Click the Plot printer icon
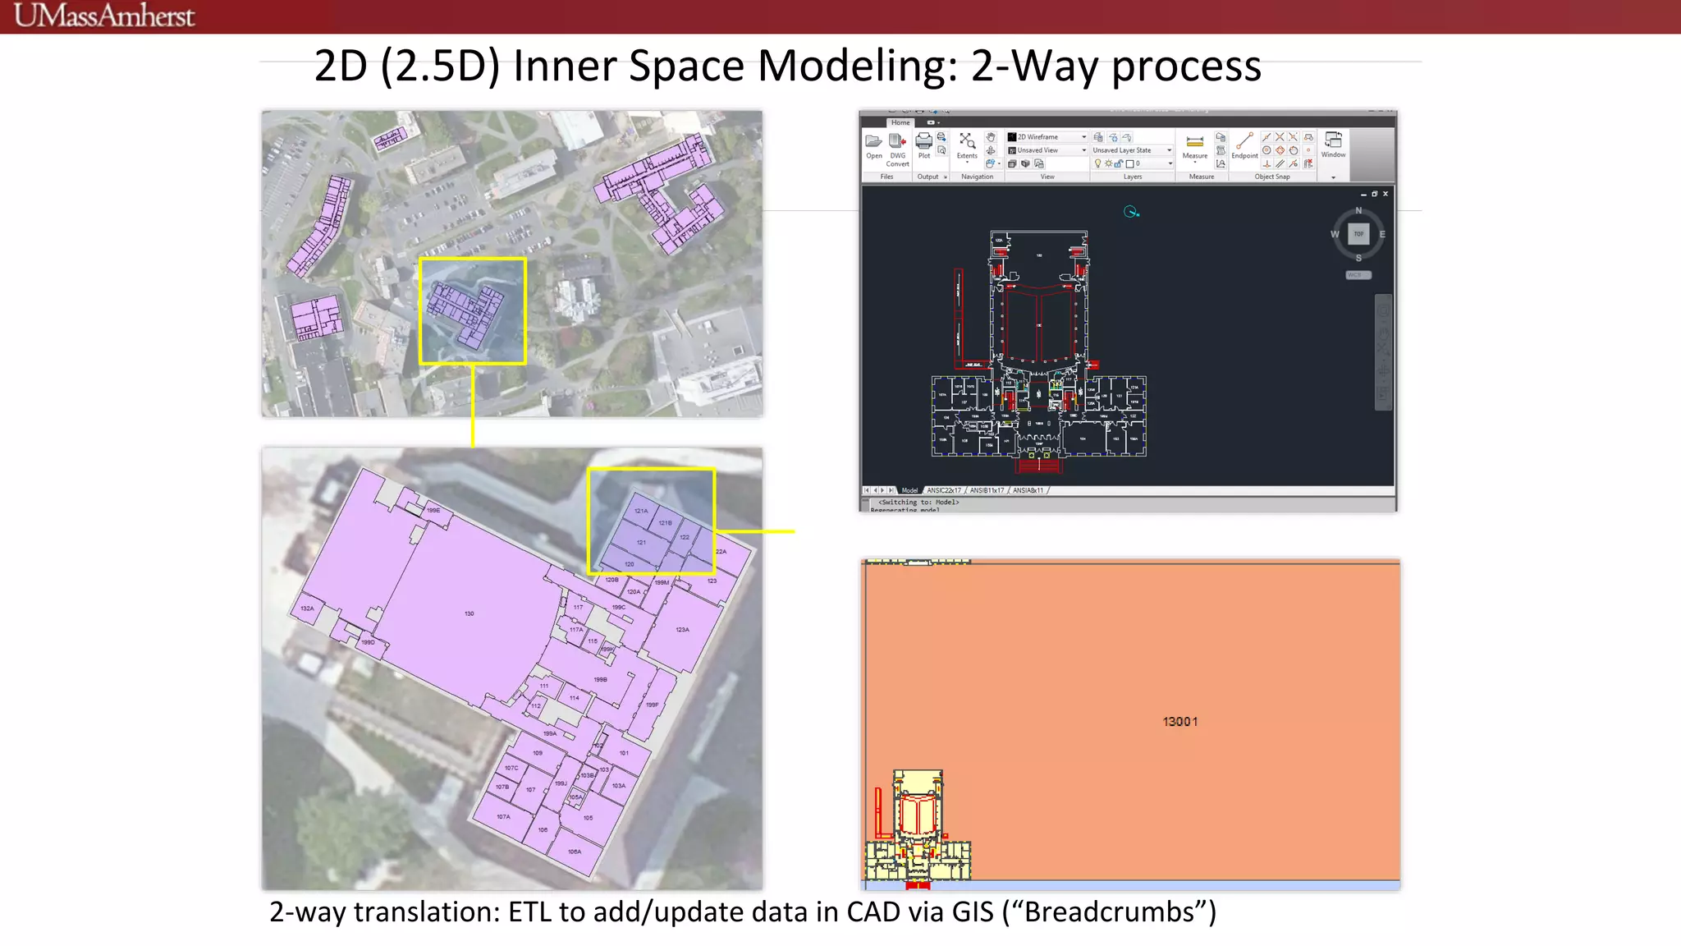 pyautogui.click(x=924, y=140)
